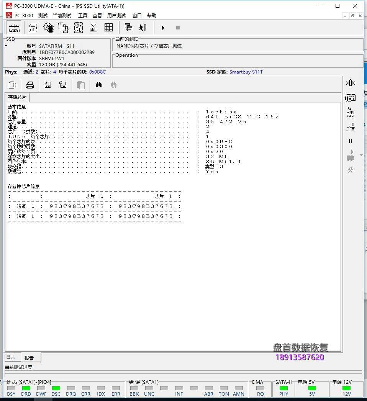Image resolution: width=367 pixels, height=401 pixels.
Task: Search the report with the binoculars icon
Action: click(x=98, y=85)
